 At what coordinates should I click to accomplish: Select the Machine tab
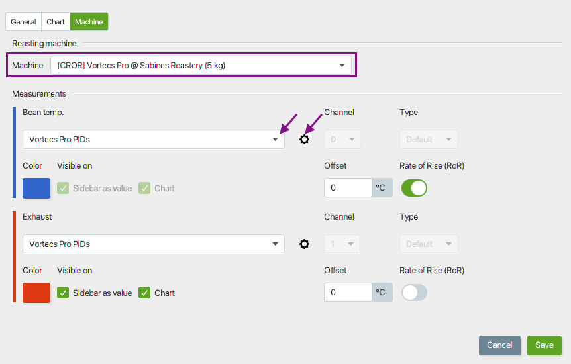point(89,22)
